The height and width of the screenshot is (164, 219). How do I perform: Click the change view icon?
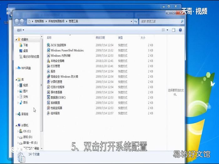(x=163, y=30)
